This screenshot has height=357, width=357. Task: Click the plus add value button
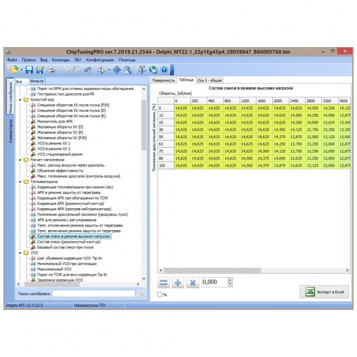(x=178, y=283)
